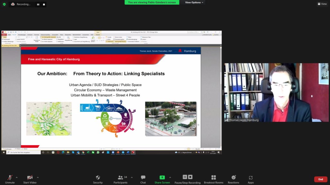Expand audio options arrow beside Unmute
The height and width of the screenshot is (185, 330).
[17, 177]
